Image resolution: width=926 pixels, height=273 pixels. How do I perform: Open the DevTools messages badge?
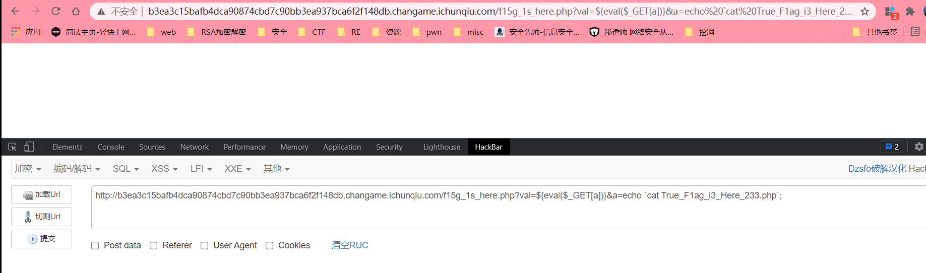(892, 147)
